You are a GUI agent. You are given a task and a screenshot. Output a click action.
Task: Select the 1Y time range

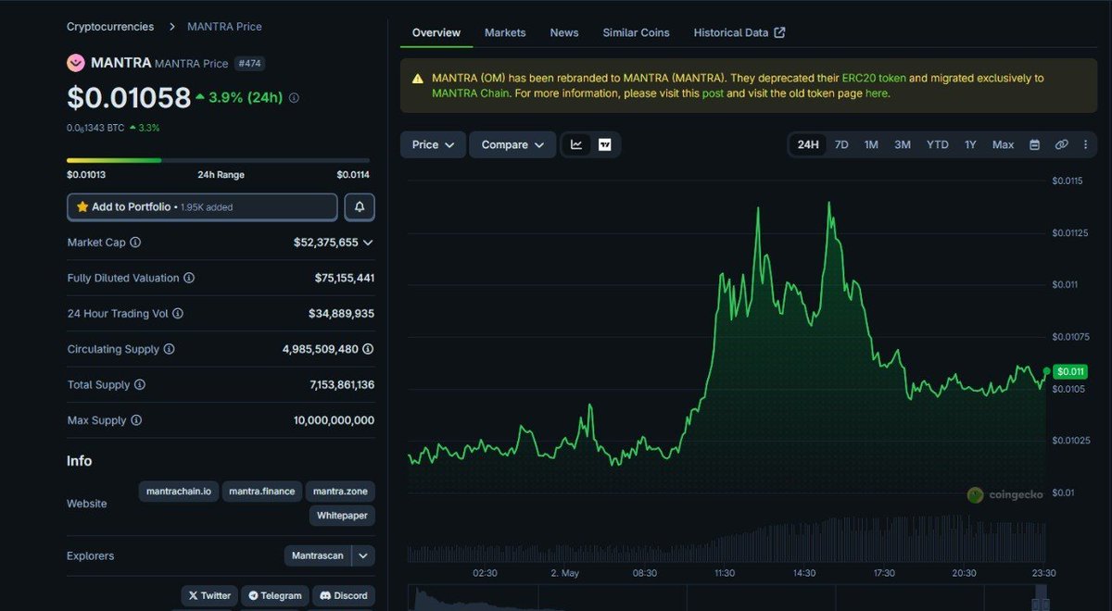pyautogui.click(x=970, y=144)
